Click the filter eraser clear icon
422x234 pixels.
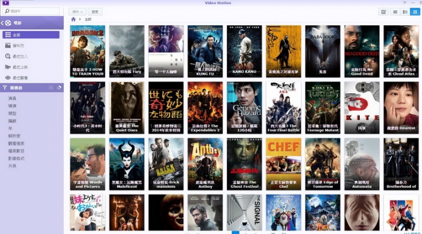[59, 87]
